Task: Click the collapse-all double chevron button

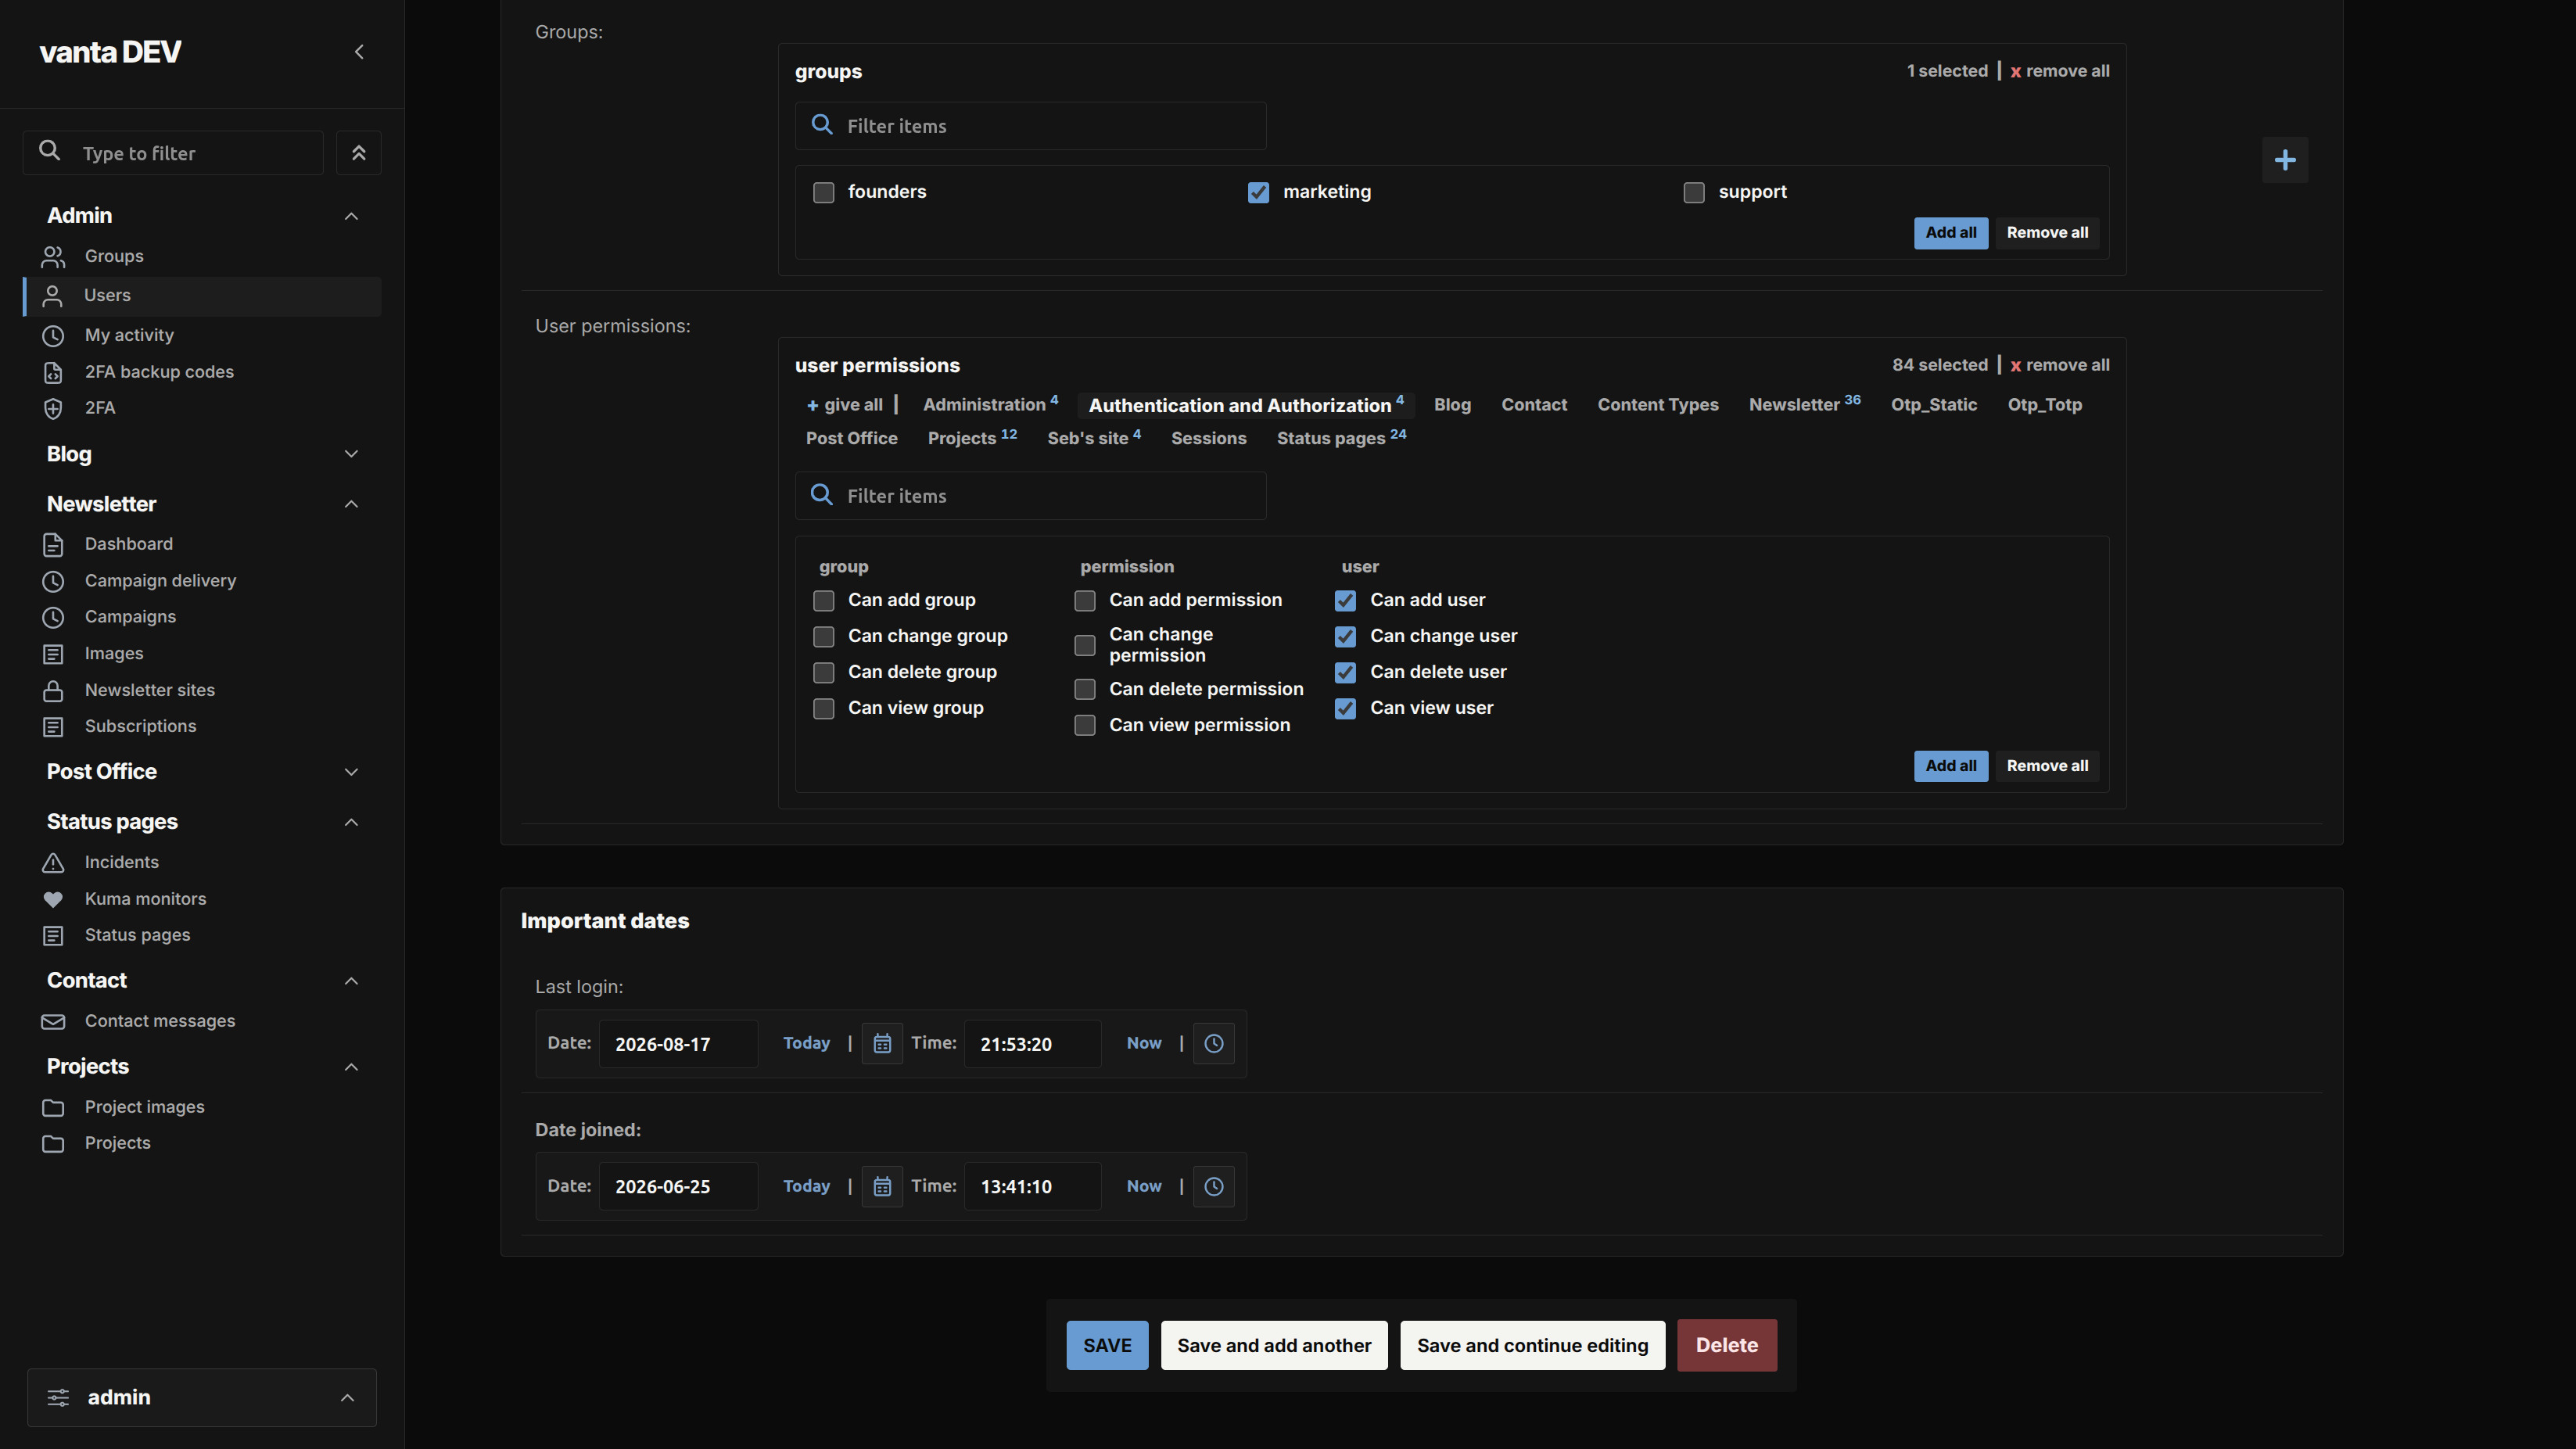Action: point(359,153)
